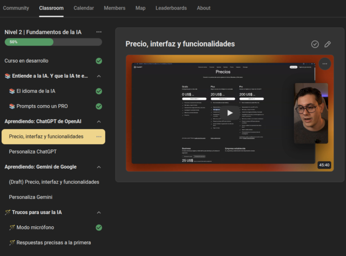Toggle completion check for Curso en desarrollo

tap(99, 61)
